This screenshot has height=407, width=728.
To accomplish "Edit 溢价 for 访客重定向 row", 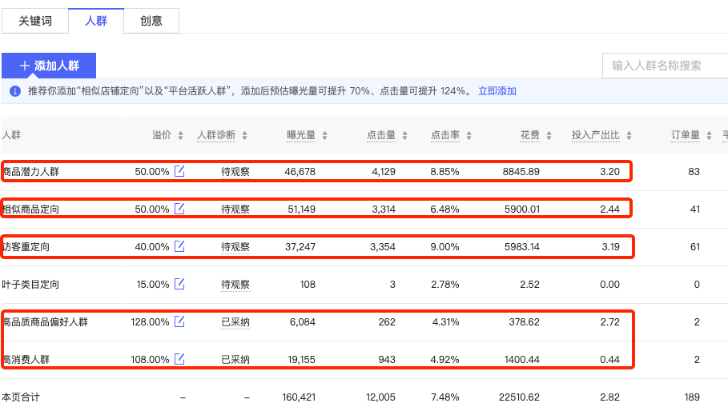I will click(x=179, y=246).
